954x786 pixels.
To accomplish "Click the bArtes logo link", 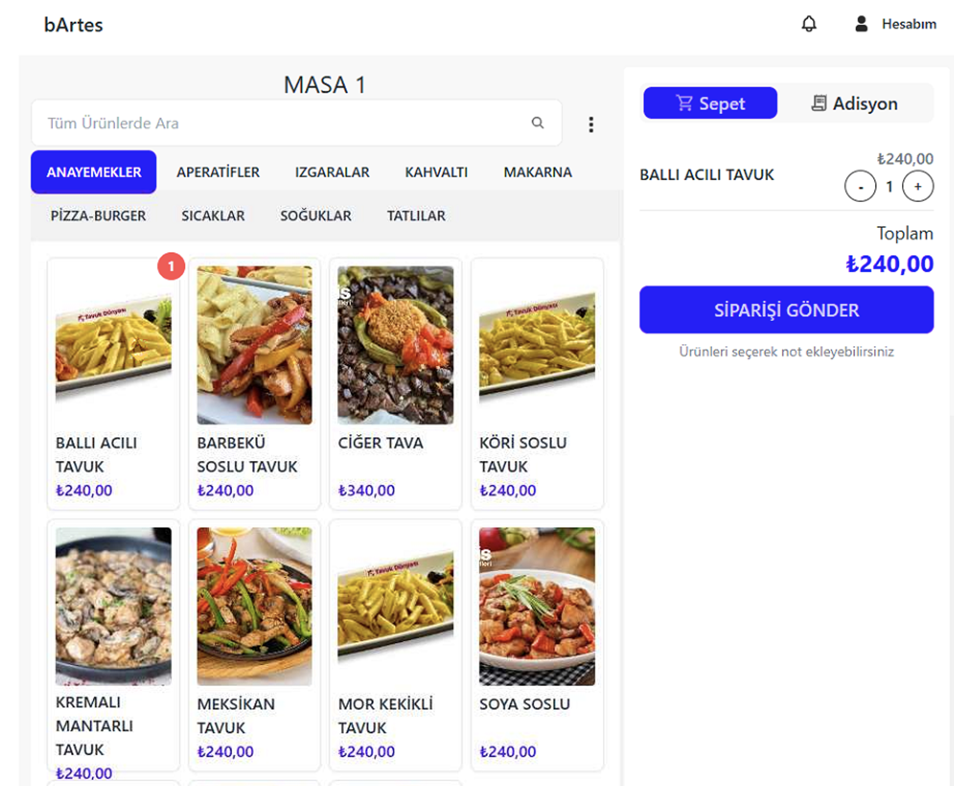I will tap(73, 25).
